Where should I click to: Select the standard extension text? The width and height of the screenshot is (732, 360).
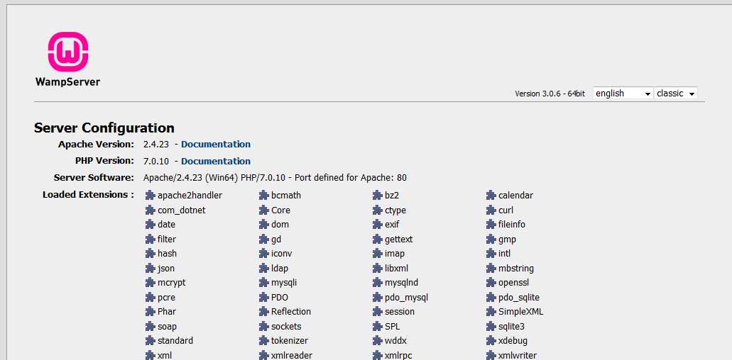175,341
